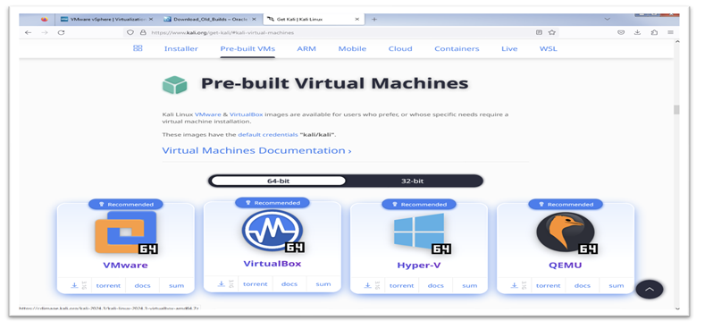Click the address bar URL field

point(341,32)
